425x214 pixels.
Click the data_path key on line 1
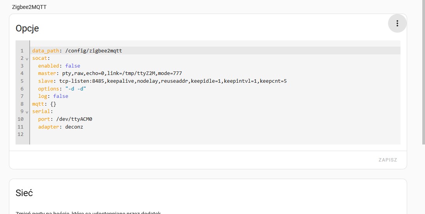click(45, 50)
